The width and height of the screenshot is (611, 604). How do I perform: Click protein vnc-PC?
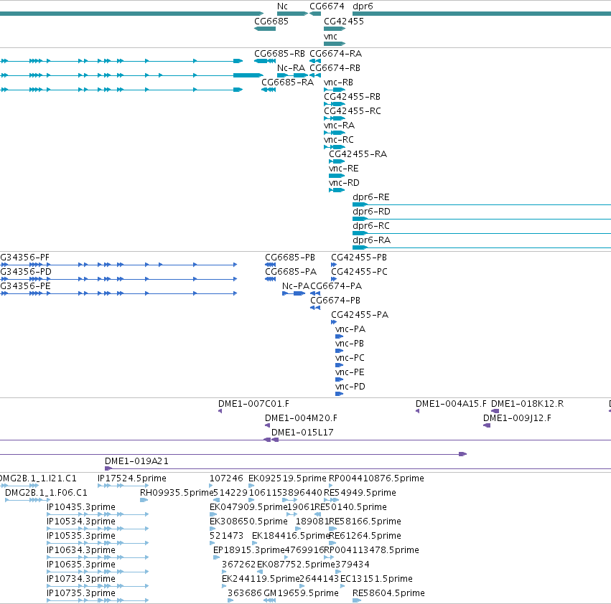pyautogui.click(x=350, y=357)
